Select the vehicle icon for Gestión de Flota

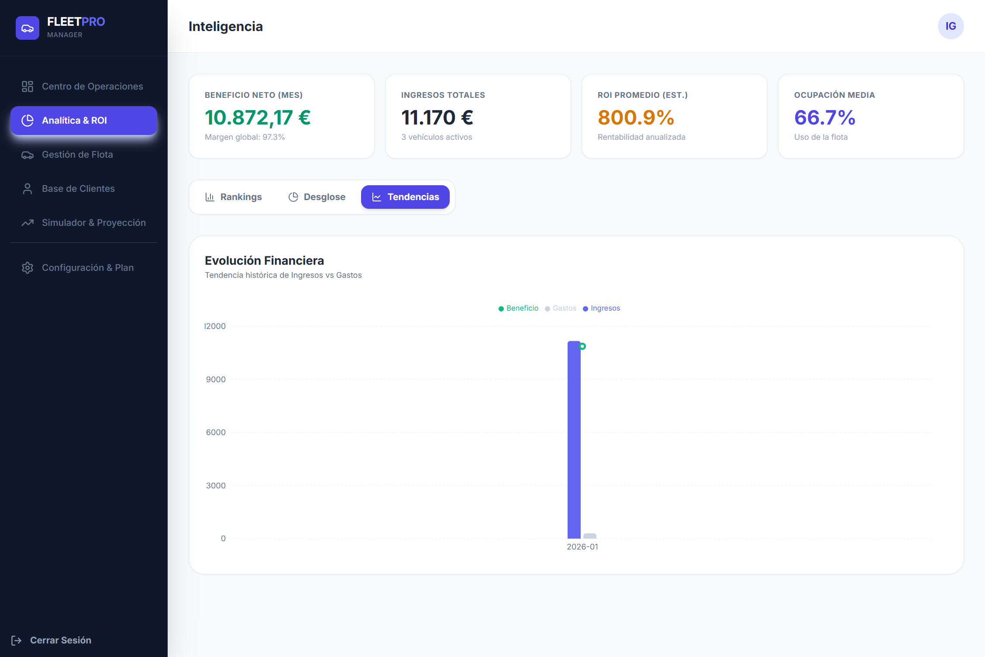pyautogui.click(x=27, y=155)
